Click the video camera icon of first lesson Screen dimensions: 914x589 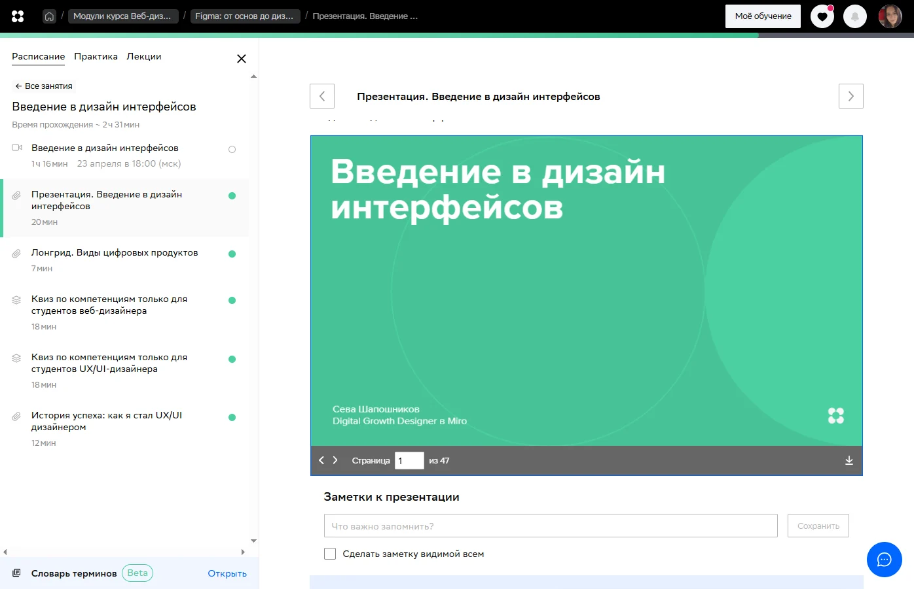click(x=17, y=148)
